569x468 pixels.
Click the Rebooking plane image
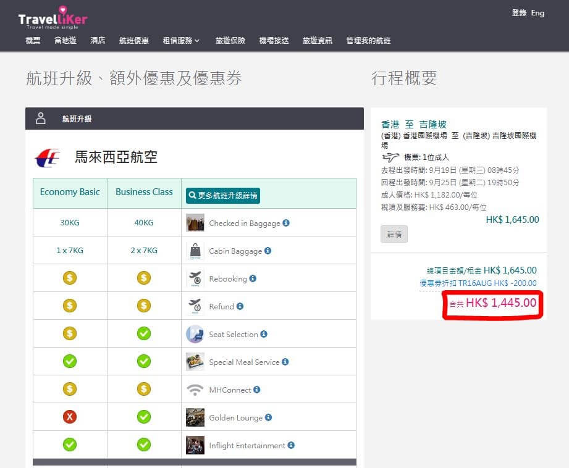tap(195, 278)
